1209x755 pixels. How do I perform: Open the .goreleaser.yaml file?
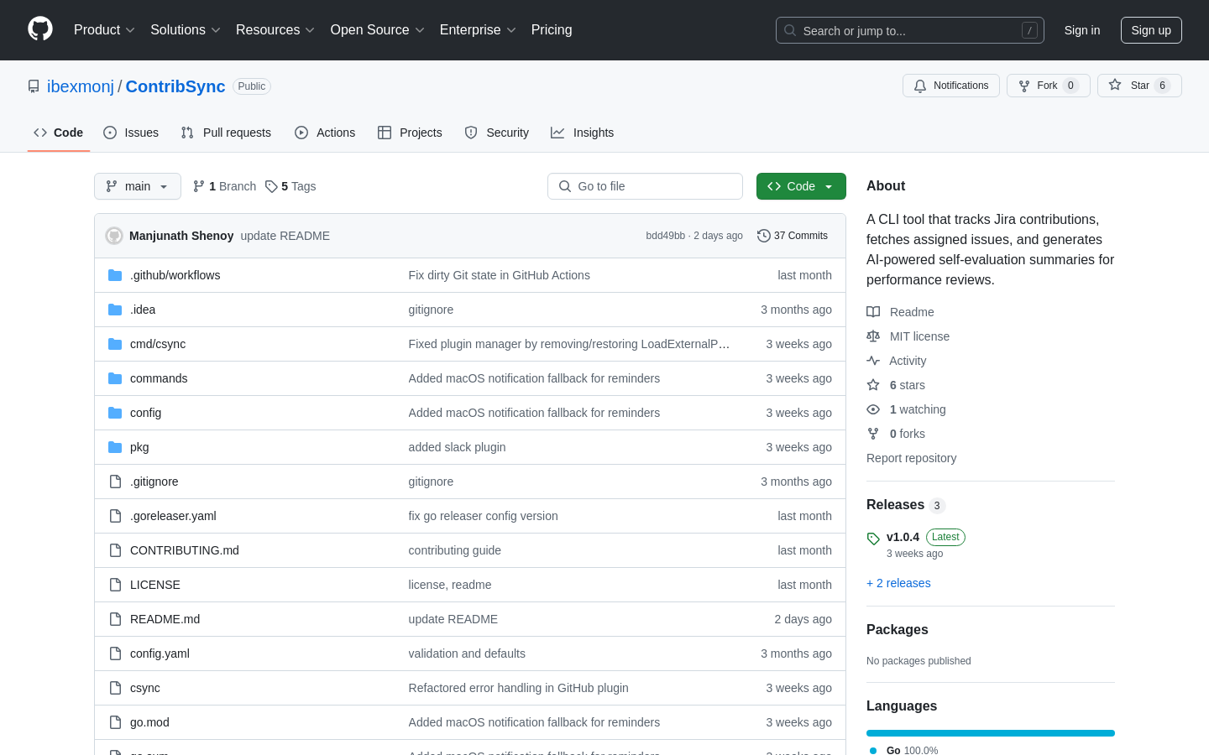[173, 516]
